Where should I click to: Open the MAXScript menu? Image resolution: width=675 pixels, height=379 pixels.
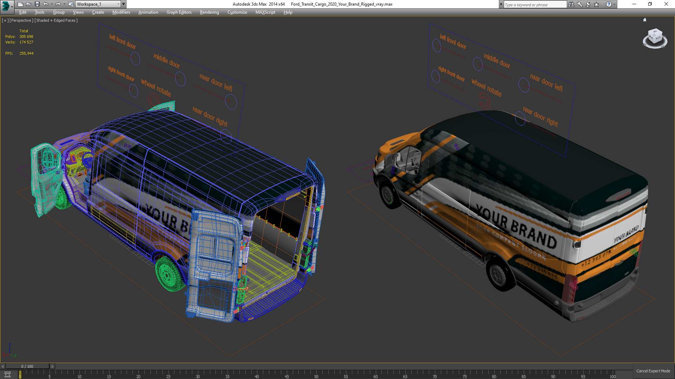coord(265,12)
